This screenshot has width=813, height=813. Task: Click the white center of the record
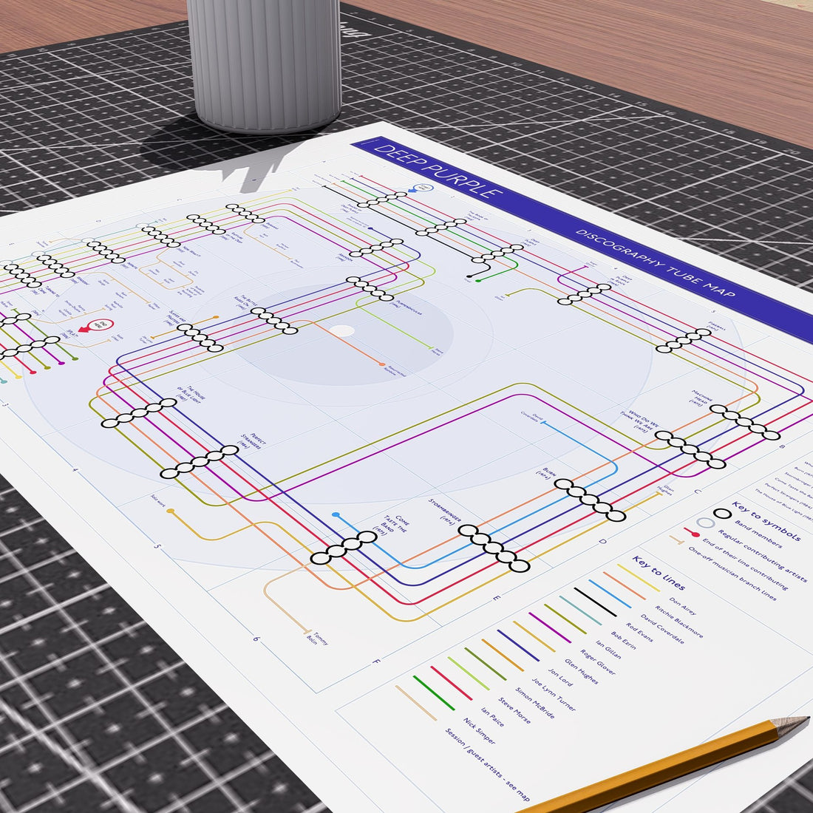coord(341,331)
